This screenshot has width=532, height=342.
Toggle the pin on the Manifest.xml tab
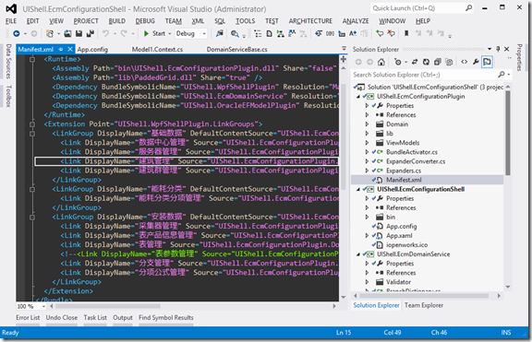(61, 50)
